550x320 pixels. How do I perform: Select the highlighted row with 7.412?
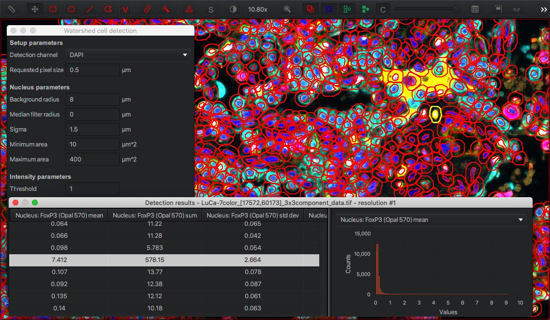[164, 260]
